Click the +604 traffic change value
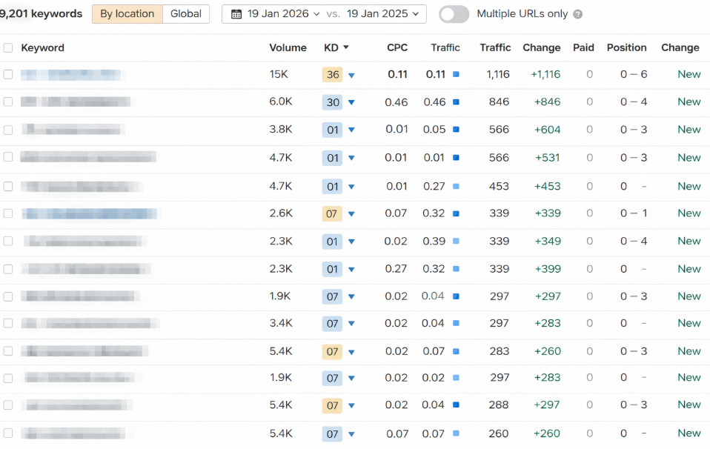 547,130
